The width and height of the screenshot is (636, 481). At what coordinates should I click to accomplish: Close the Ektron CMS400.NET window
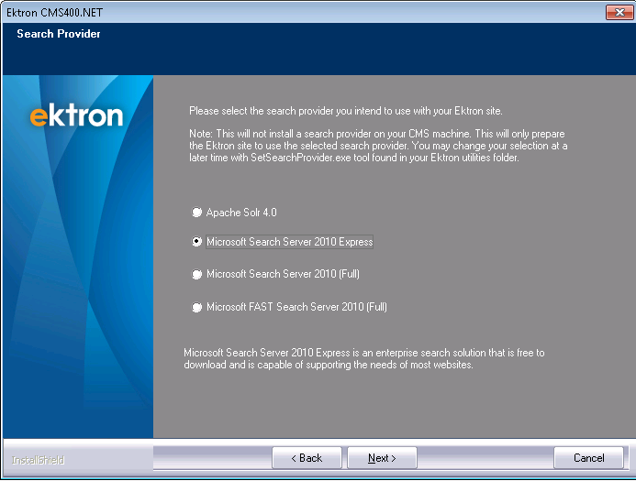click(x=619, y=12)
